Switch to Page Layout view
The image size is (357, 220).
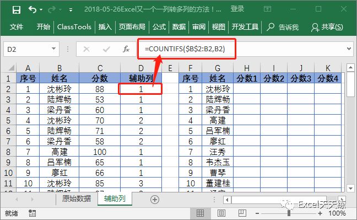coord(221,213)
